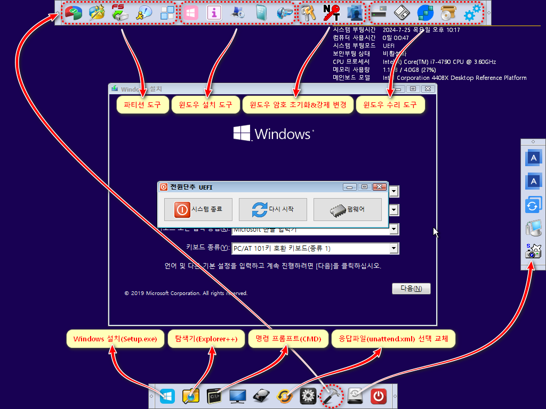Viewport: 546px width, 409px height.
Task: Launch the gold keys password tool
Action: pyautogui.click(x=309, y=13)
